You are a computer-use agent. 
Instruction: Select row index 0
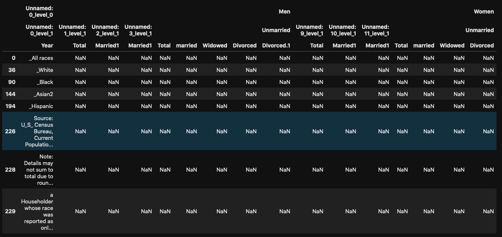click(14, 58)
